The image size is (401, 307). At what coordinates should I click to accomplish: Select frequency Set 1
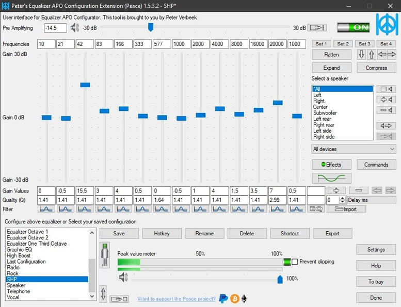tap(321, 44)
